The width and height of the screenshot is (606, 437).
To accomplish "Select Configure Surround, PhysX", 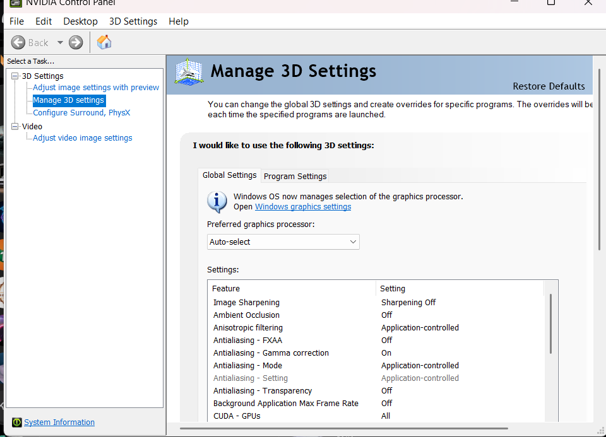I will (81, 113).
